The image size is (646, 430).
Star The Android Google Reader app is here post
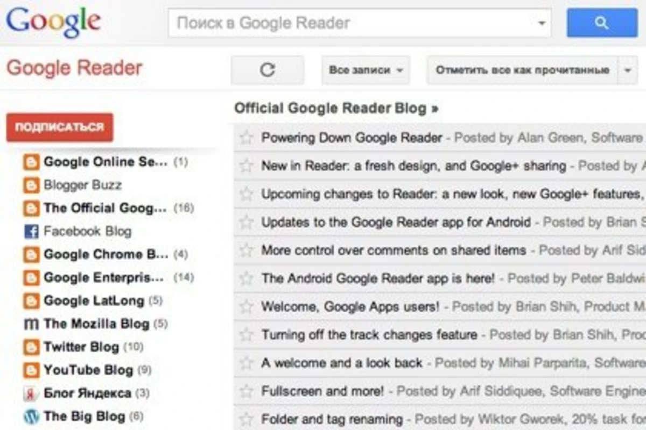tap(247, 278)
